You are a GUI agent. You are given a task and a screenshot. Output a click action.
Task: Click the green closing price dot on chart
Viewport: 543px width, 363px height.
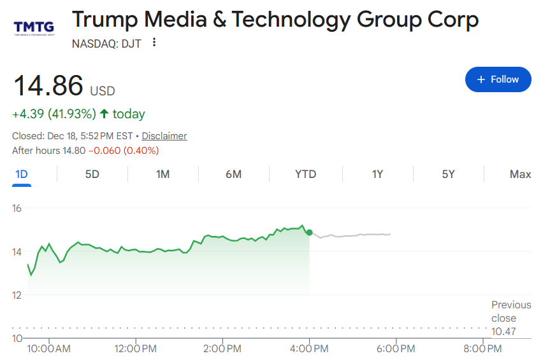pos(309,233)
